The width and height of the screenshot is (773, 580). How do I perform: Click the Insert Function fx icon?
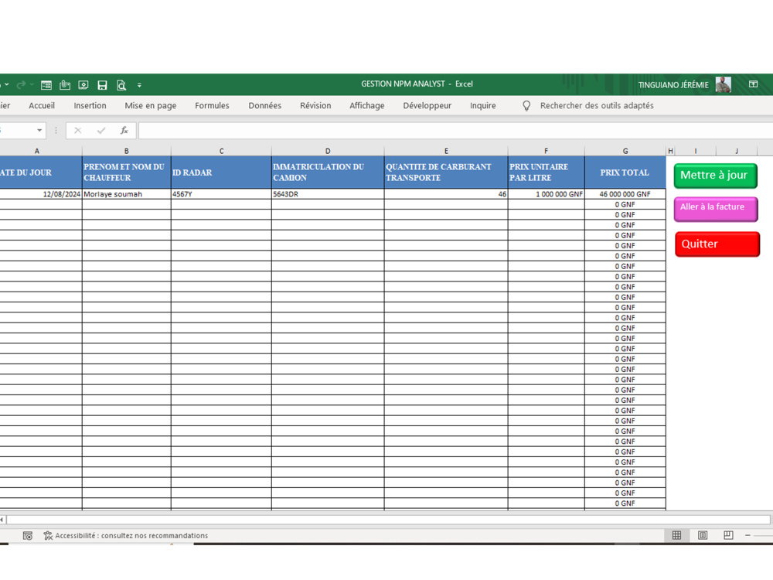click(x=124, y=130)
